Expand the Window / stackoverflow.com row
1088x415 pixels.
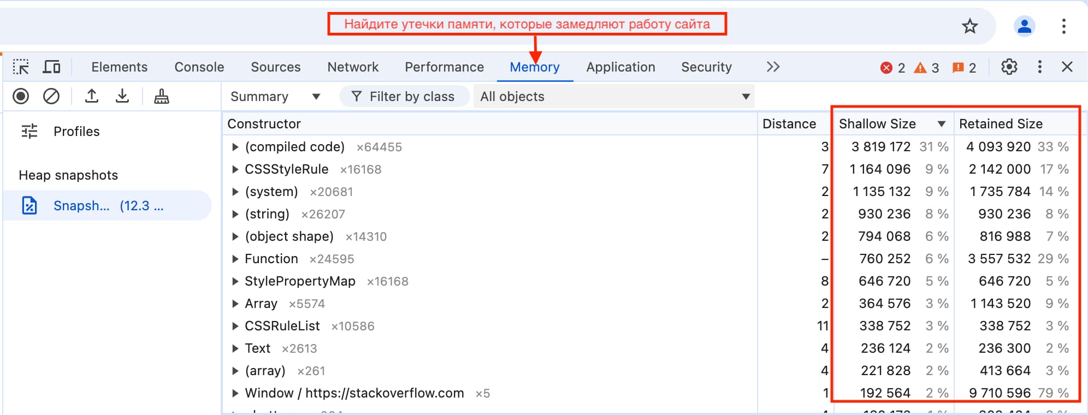[235, 393]
